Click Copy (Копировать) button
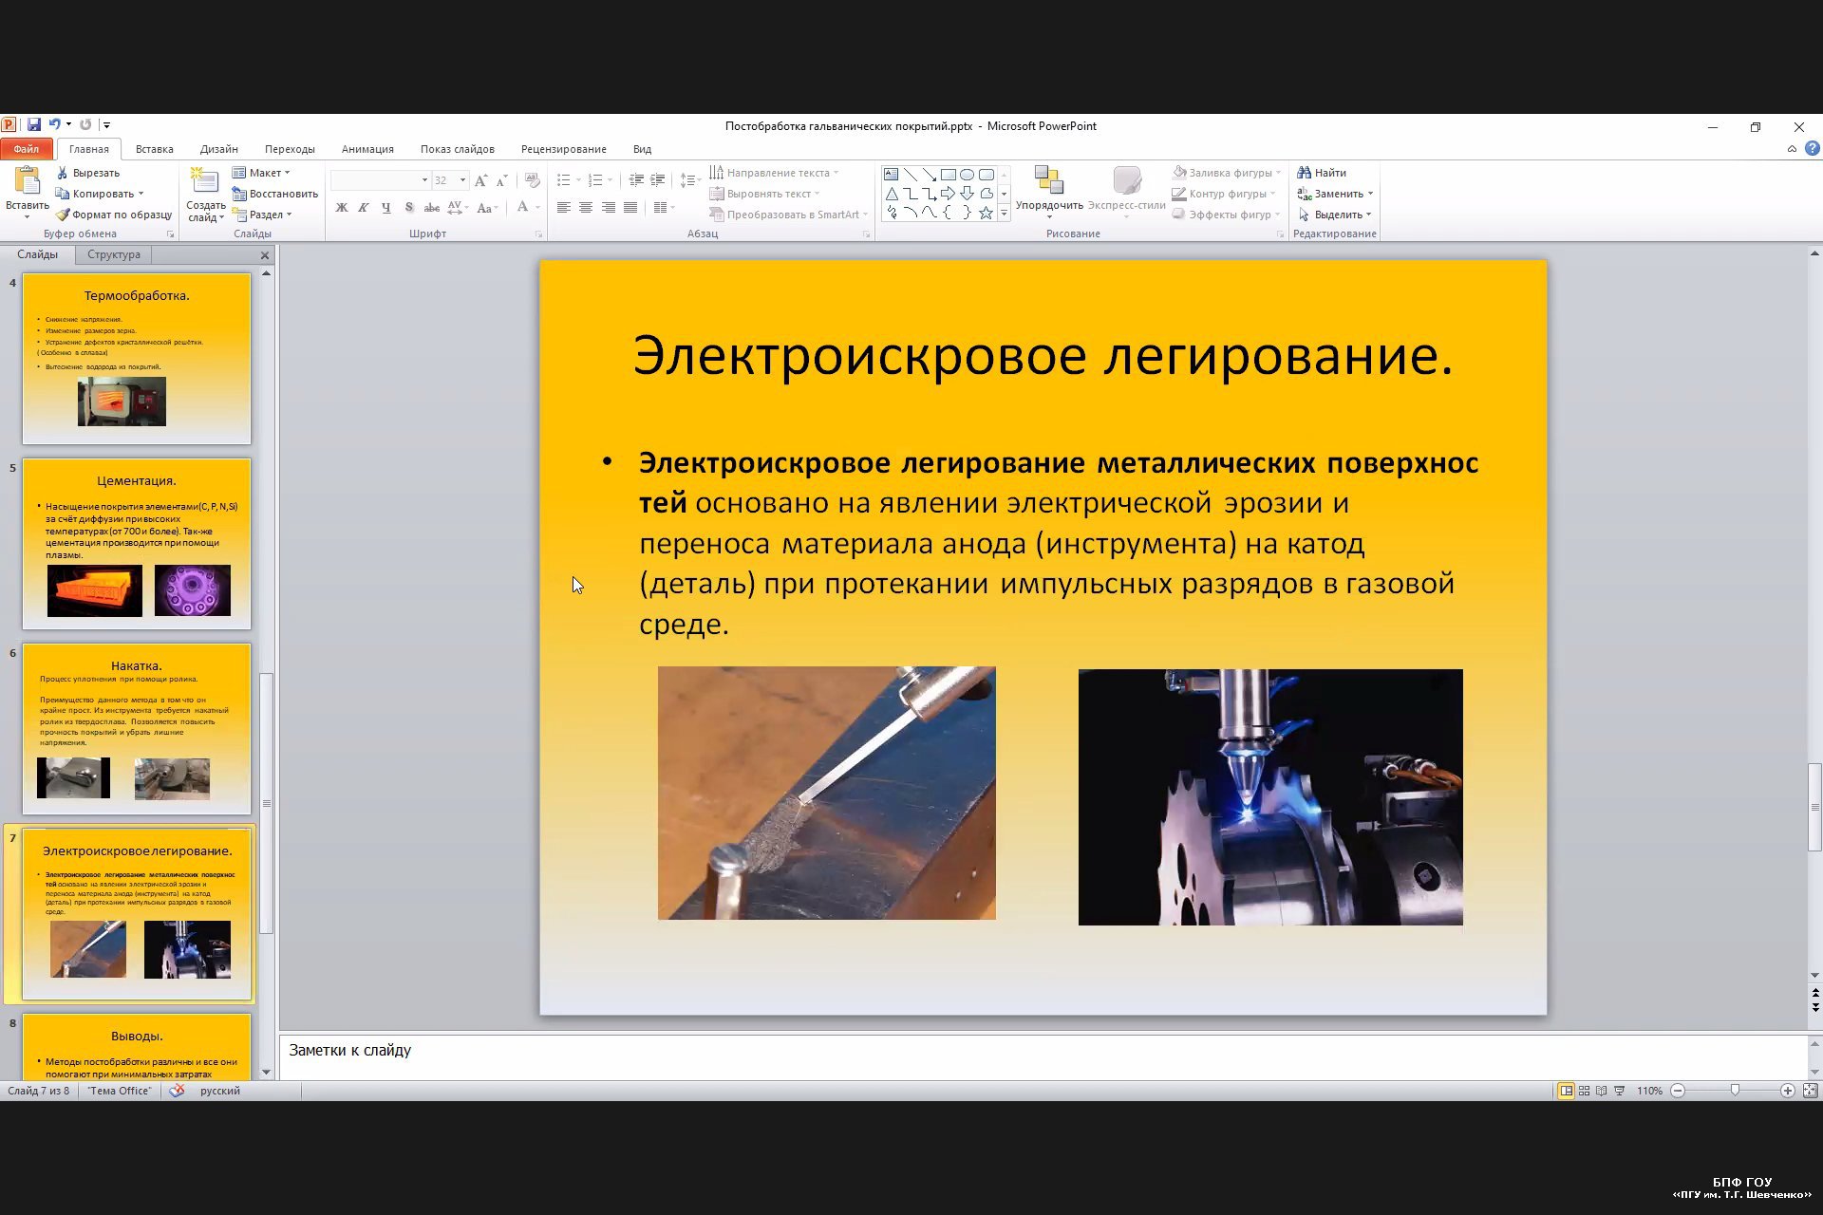The image size is (1823, 1215). 100,194
